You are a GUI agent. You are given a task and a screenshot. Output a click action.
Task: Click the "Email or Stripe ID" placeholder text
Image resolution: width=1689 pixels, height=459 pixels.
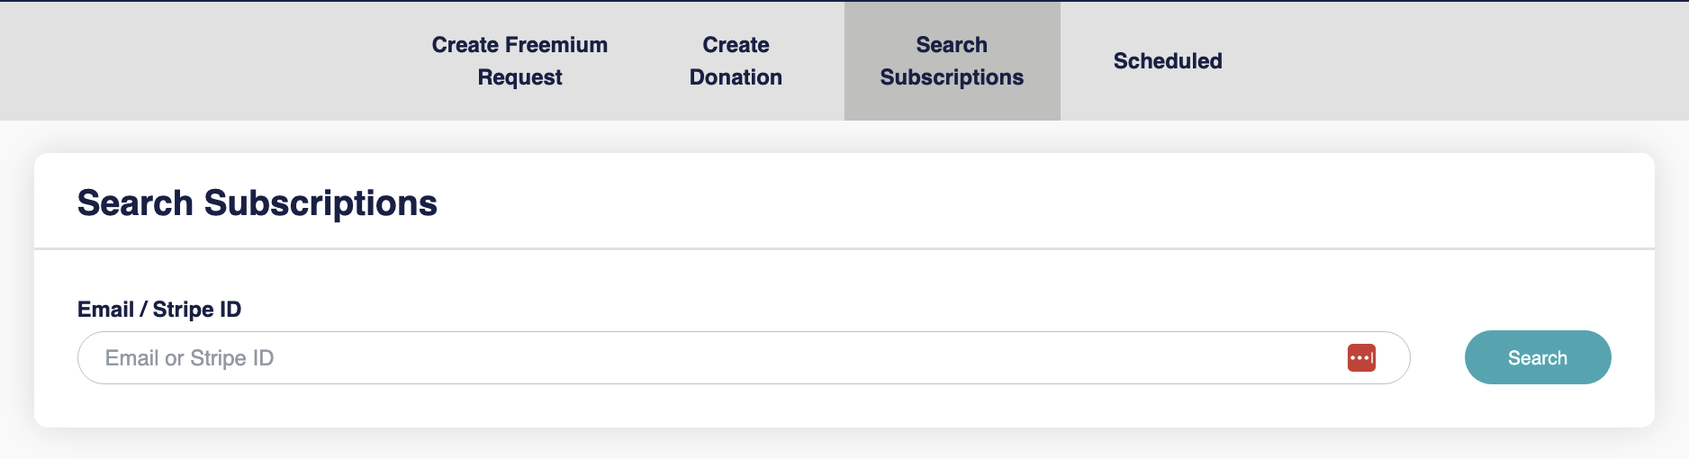pyautogui.click(x=189, y=358)
